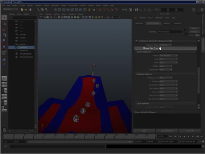Open the viewport Shading menu

tap(48, 14)
